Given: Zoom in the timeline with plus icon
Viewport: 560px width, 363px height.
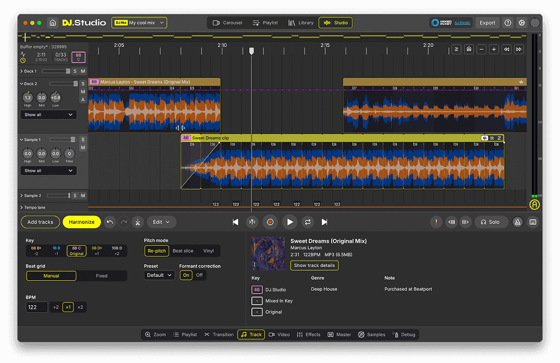Looking at the screenshot, I should point(494,49).
